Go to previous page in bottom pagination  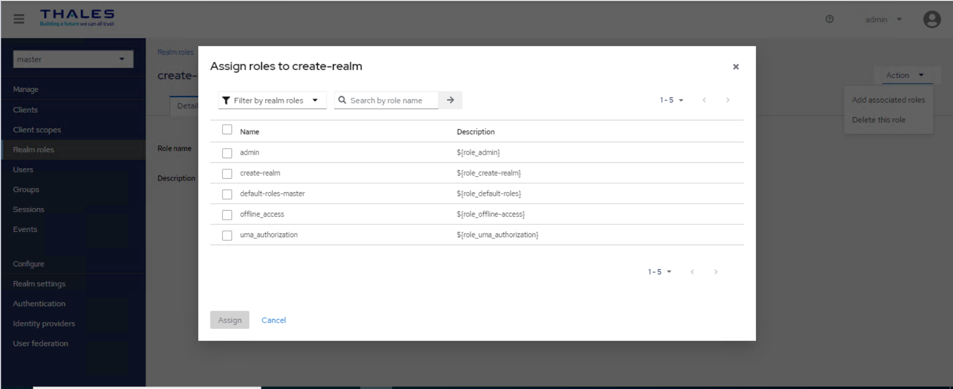point(692,272)
